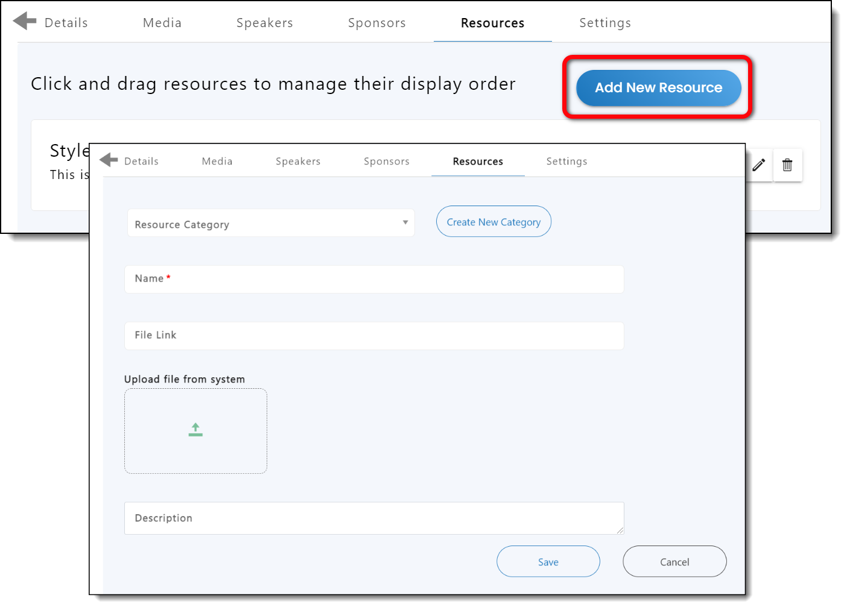Screen dimensions: 847x607
Task: Select the Settings tab in the front form
Action: point(566,162)
